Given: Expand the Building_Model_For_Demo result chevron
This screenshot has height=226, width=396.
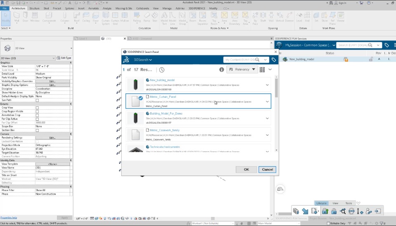Looking at the screenshot, I should (267, 118).
